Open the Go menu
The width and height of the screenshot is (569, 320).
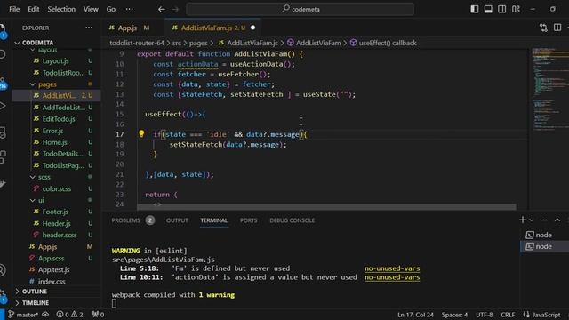pyautogui.click(x=111, y=9)
